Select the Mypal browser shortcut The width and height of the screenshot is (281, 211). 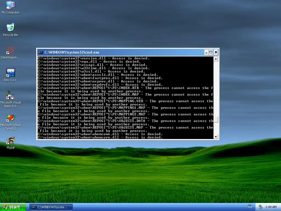tap(10, 143)
